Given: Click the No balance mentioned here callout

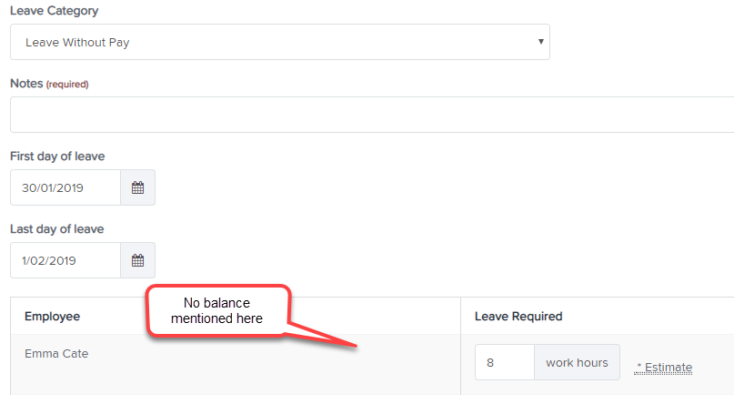Looking at the screenshot, I should coord(217,310).
